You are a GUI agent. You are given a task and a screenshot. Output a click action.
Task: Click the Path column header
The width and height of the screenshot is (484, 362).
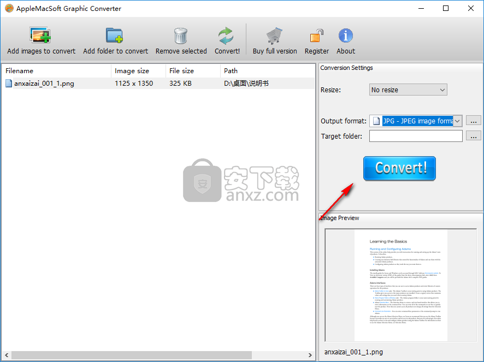pyautogui.click(x=268, y=71)
